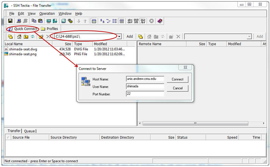The image size is (270, 167).
Task: Open the Help book icon
Action: click(160, 21)
